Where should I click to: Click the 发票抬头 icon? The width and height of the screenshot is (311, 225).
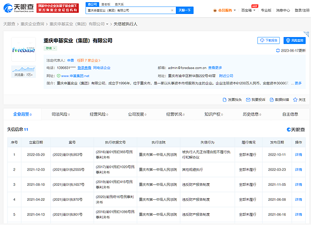tap(224, 100)
